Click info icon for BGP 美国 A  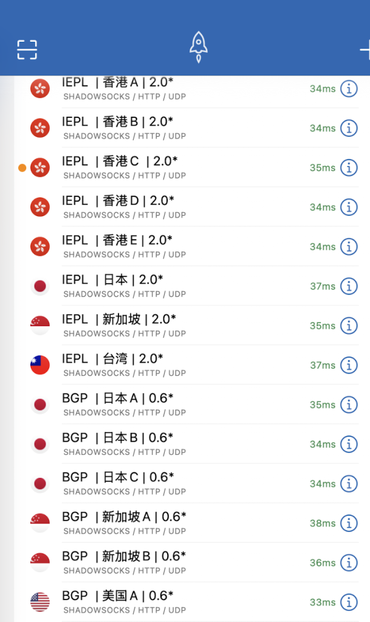349,602
